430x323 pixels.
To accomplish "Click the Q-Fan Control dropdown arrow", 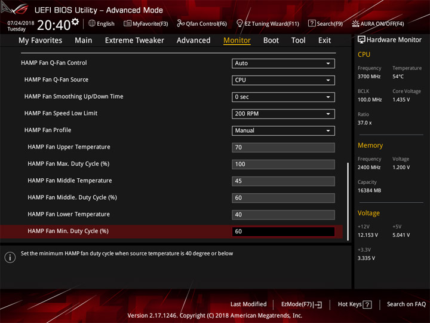I will pyautogui.click(x=328, y=63).
